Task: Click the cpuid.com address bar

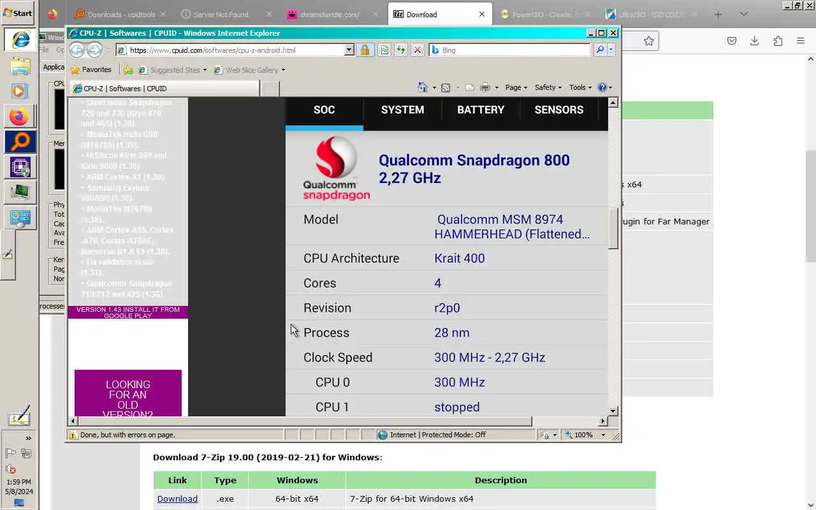Action: pos(230,50)
